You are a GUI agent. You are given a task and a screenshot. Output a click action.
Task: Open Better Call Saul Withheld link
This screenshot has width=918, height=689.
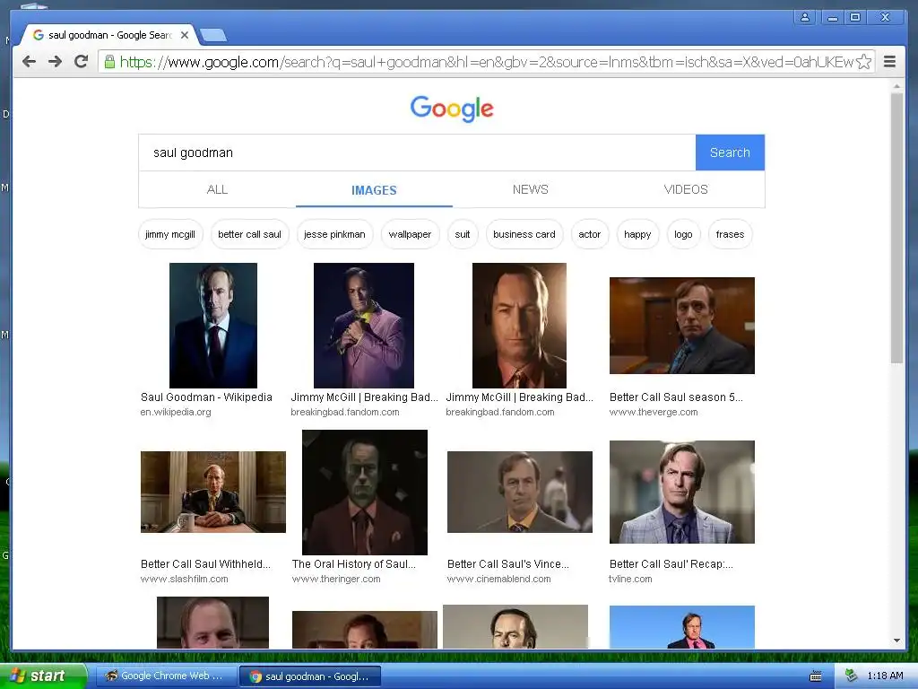(x=205, y=564)
